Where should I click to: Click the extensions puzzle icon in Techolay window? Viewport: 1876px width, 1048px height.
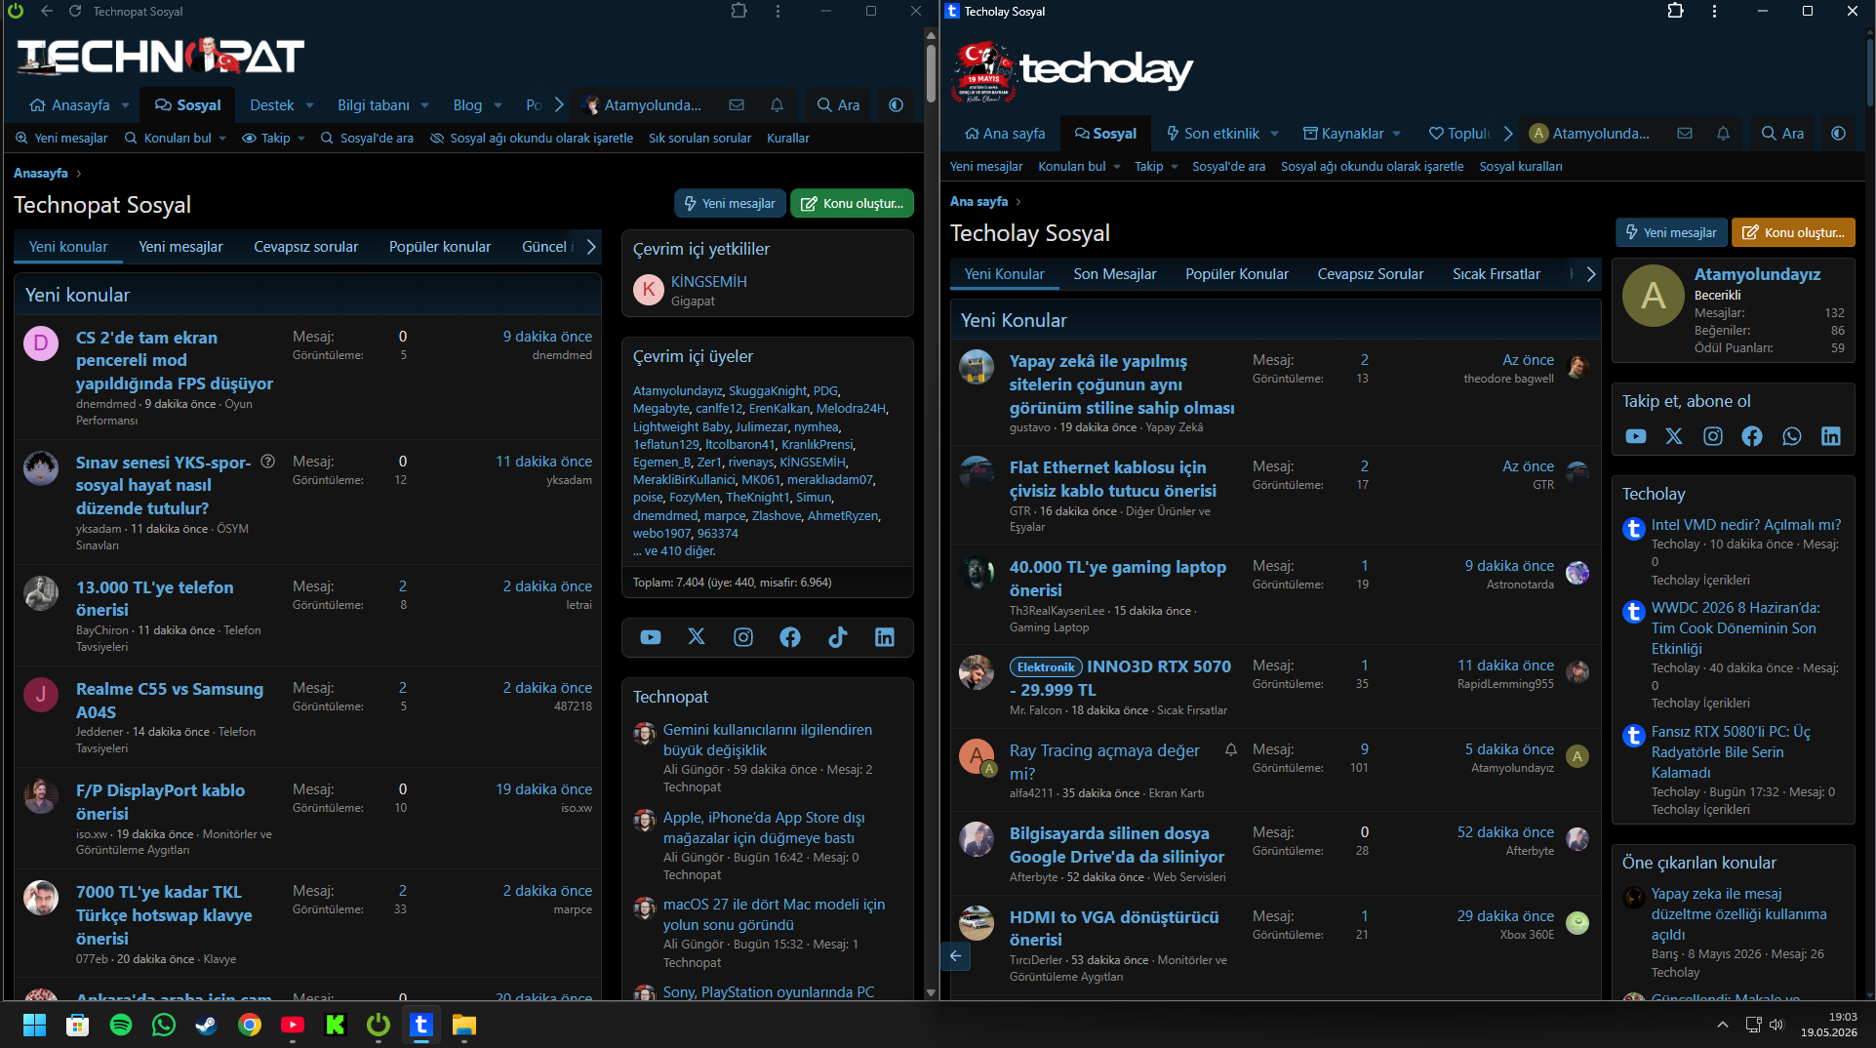1675,11
